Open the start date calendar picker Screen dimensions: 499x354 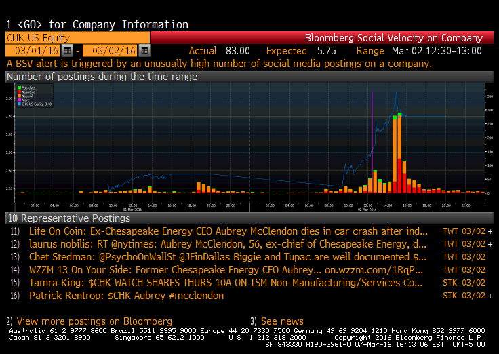(x=66, y=51)
